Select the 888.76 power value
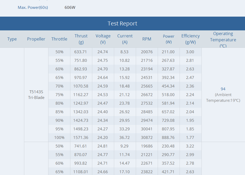245x175 pixels. point(168,138)
